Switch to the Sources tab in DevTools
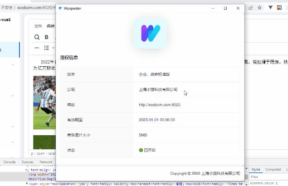This screenshot has width=288, height=186. click(x=27, y=162)
